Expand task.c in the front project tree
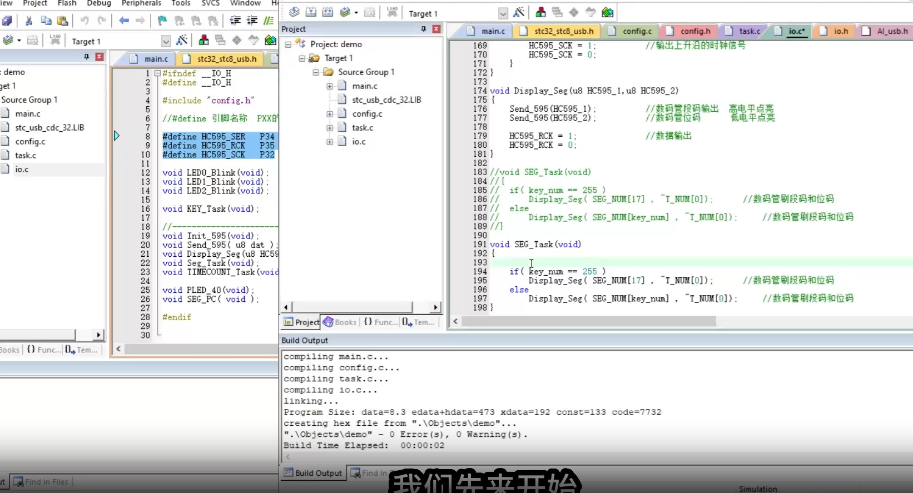The image size is (913, 493). [330, 128]
